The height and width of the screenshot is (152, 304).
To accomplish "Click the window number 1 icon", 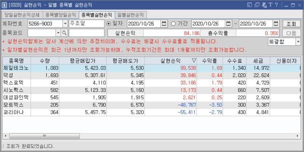I will point(4,5).
